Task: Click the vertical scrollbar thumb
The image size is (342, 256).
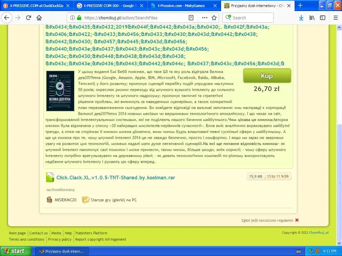Action: (x=339, y=182)
